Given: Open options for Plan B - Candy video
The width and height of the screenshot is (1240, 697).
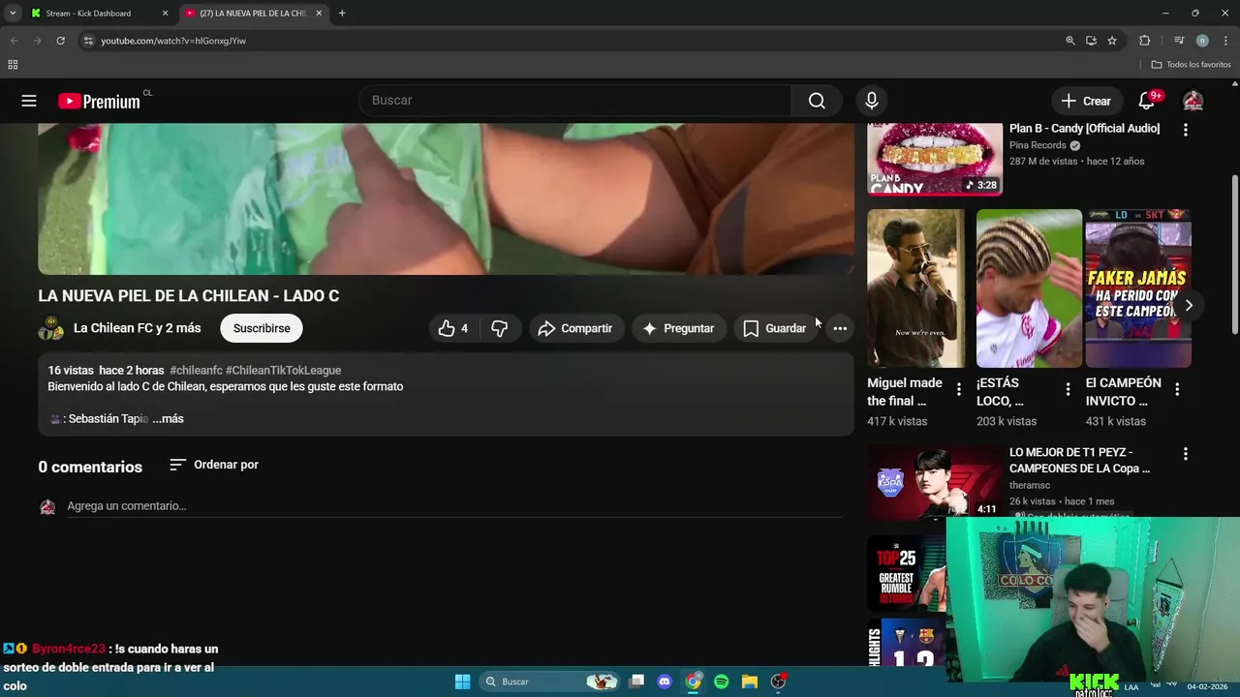Looking at the screenshot, I should [x=1185, y=129].
